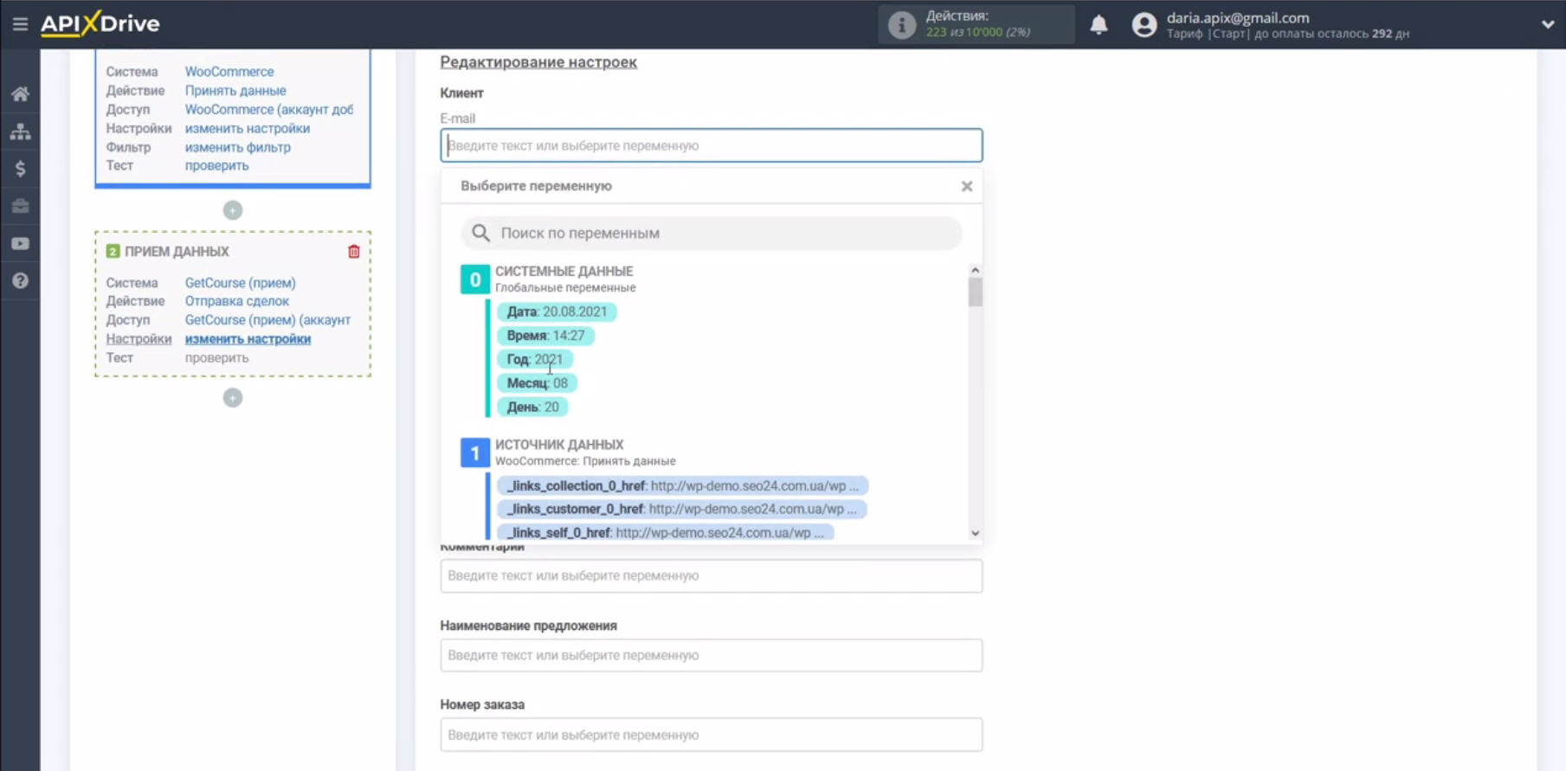Viewport: 1566px width, 771px height.
Task: Open the GetCourse (прием) system link
Action: tap(241, 283)
